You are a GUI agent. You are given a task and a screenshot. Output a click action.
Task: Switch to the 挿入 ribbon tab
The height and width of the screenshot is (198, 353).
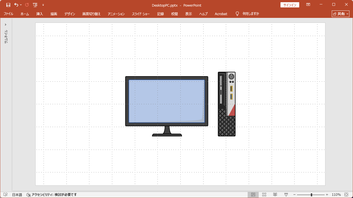pos(39,14)
